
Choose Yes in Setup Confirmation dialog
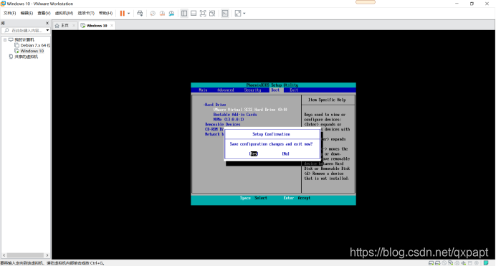(254, 153)
